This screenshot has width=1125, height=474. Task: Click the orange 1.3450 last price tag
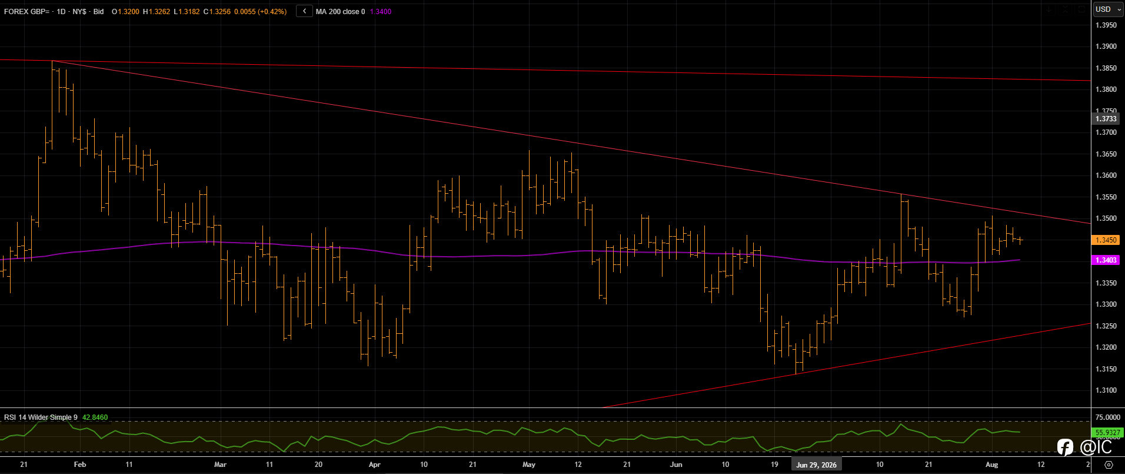pos(1106,240)
